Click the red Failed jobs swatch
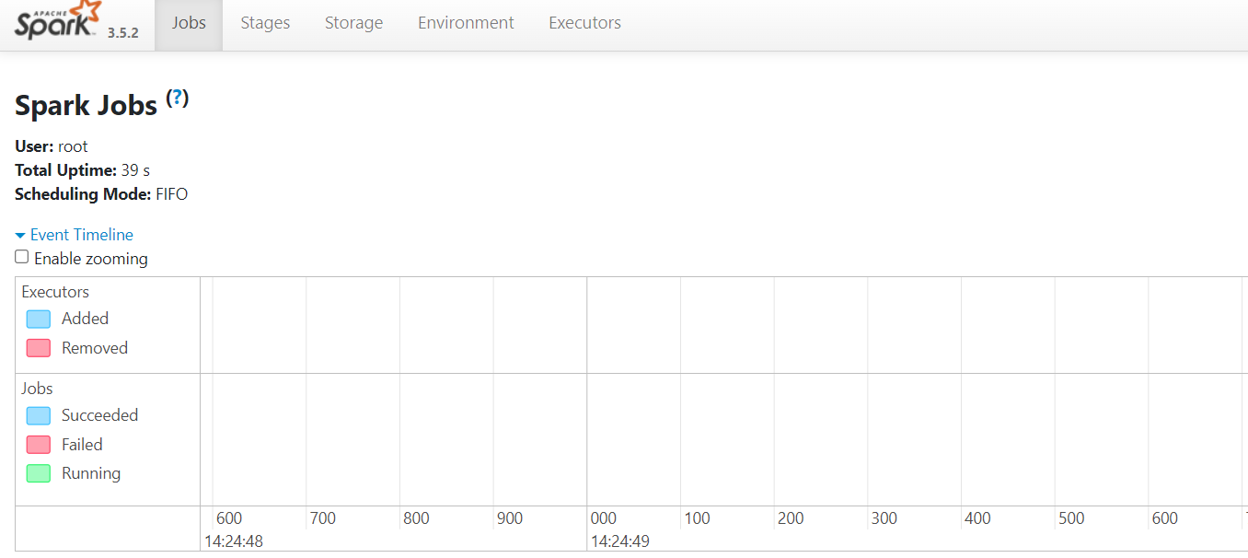This screenshot has height=558, width=1248. point(39,445)
